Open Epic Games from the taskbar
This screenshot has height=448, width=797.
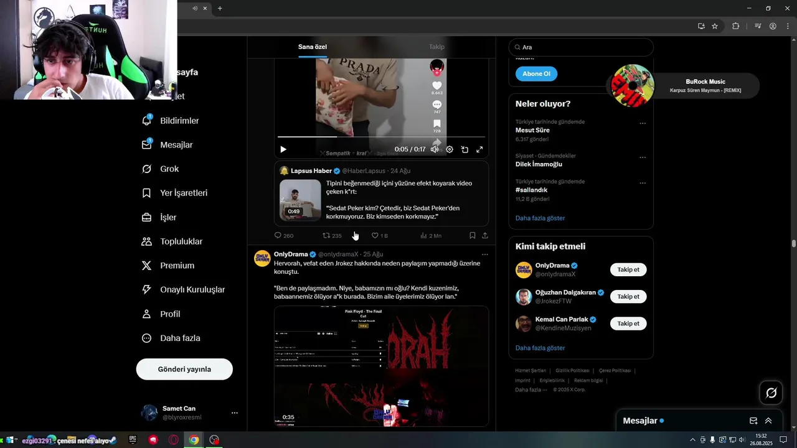[133, 439]
